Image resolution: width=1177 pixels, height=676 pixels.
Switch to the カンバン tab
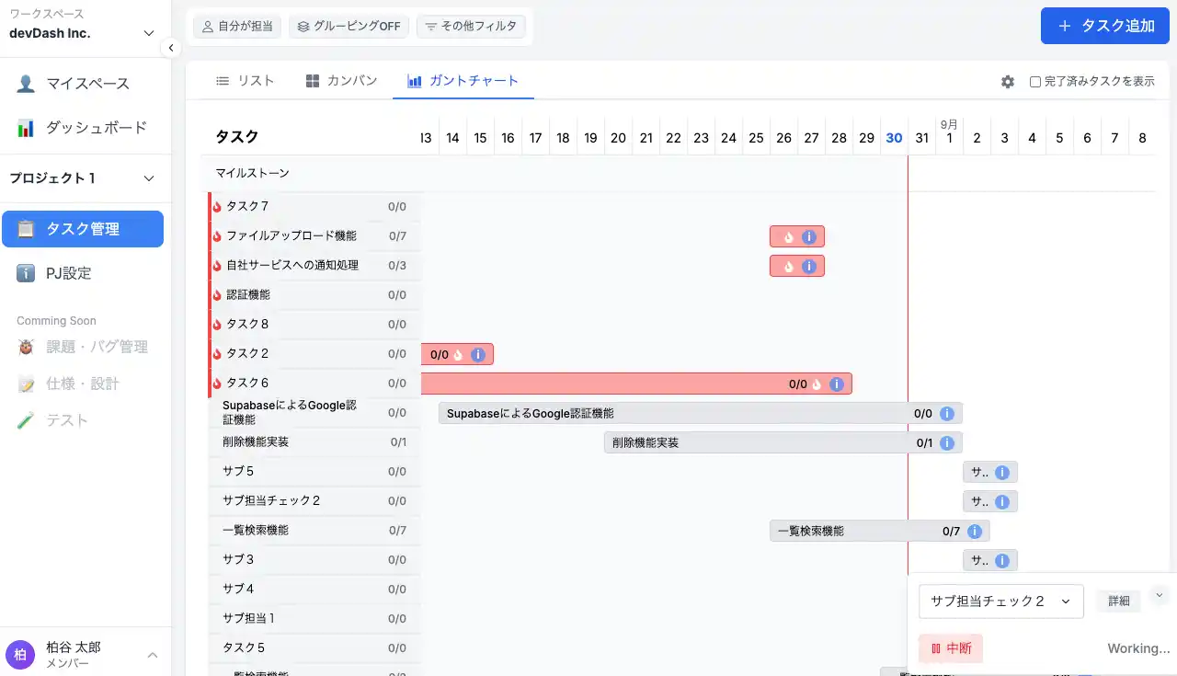[x=341, y=81]
